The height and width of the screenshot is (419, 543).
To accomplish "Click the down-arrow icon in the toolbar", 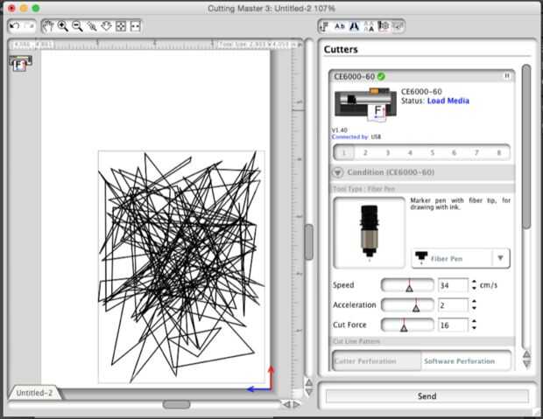I will pos(106,26).
